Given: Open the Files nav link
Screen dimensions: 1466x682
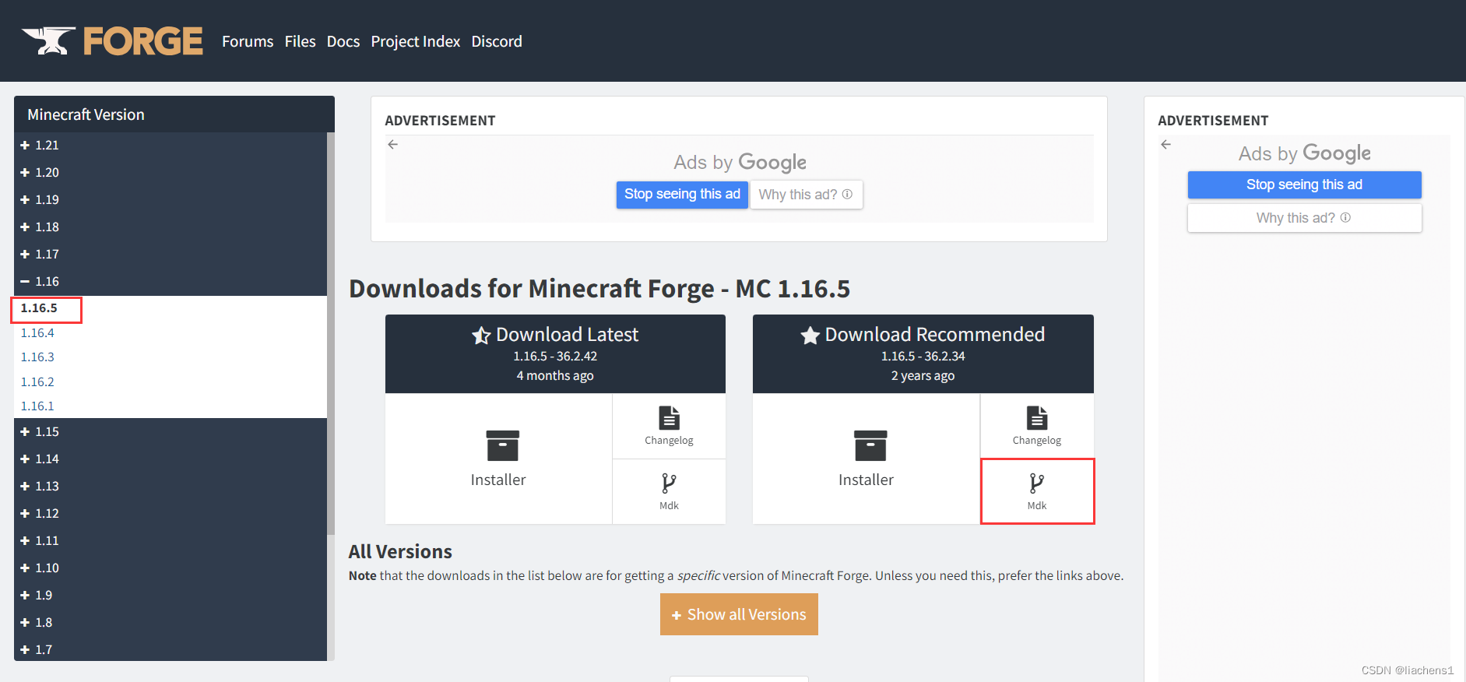Looking at the screenshot, I should pyautogui.click(x=300, y=41).
